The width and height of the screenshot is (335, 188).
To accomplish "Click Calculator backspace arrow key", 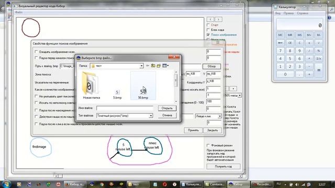I will pyautogui.click(x=281, y=43).
